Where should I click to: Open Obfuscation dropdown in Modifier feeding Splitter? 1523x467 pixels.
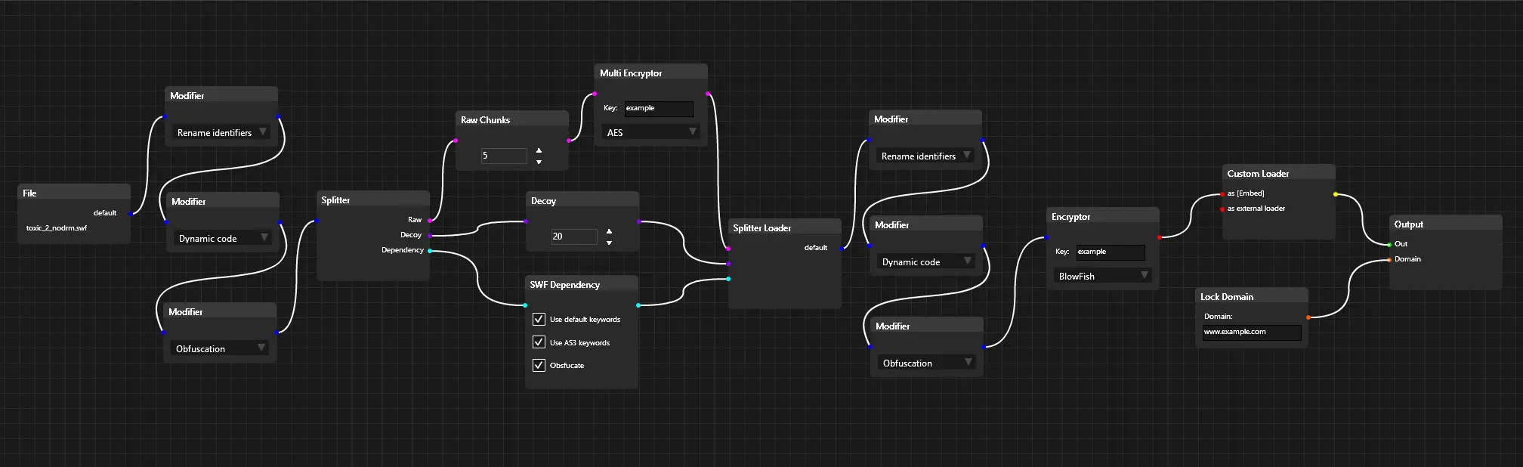pos(219,348)
